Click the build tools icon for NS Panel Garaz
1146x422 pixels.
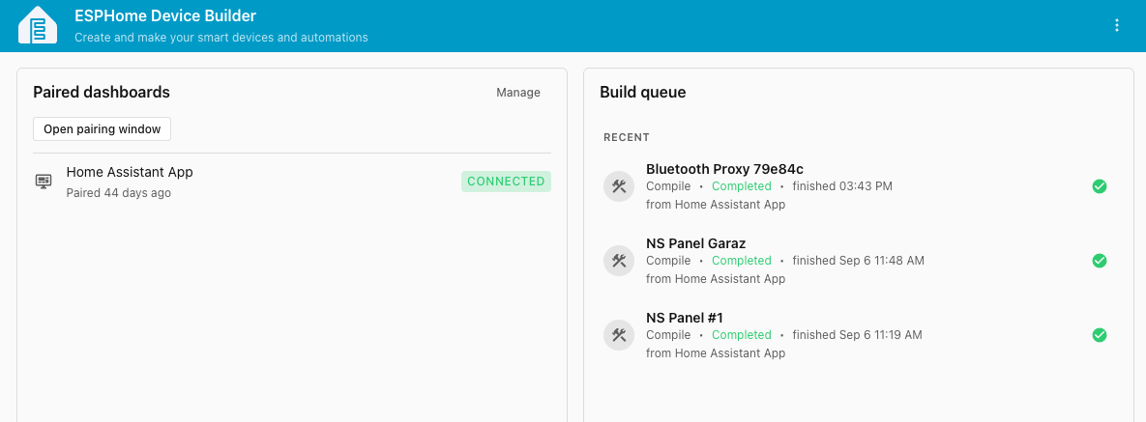click(619, 261)
